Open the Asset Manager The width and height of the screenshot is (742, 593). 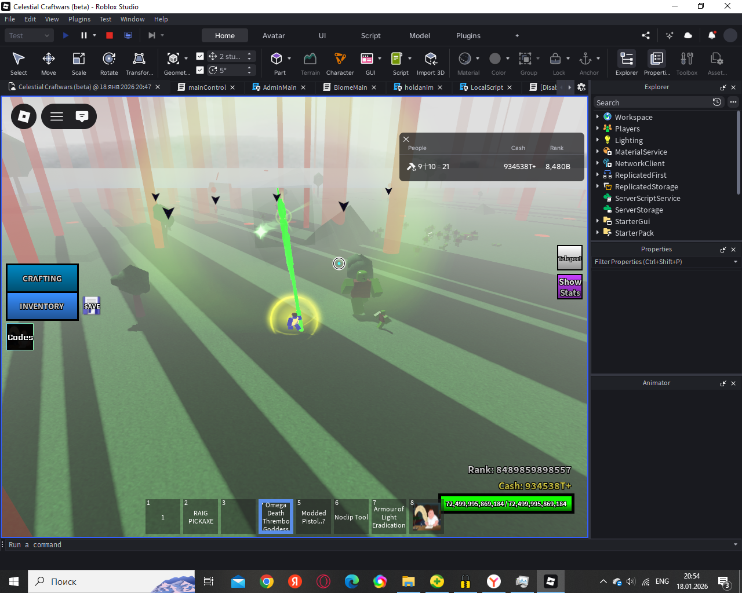[717, 64]
